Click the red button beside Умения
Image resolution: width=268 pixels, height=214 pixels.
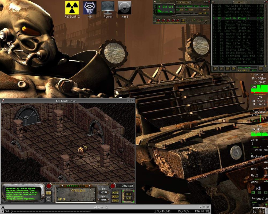[x=113, y=186]
